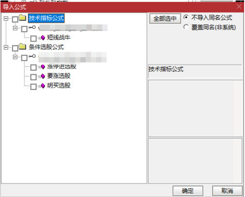The image size is (245, 197).
Task: Collapse the 技术指标公式 tree node
Action: (6, 18)
